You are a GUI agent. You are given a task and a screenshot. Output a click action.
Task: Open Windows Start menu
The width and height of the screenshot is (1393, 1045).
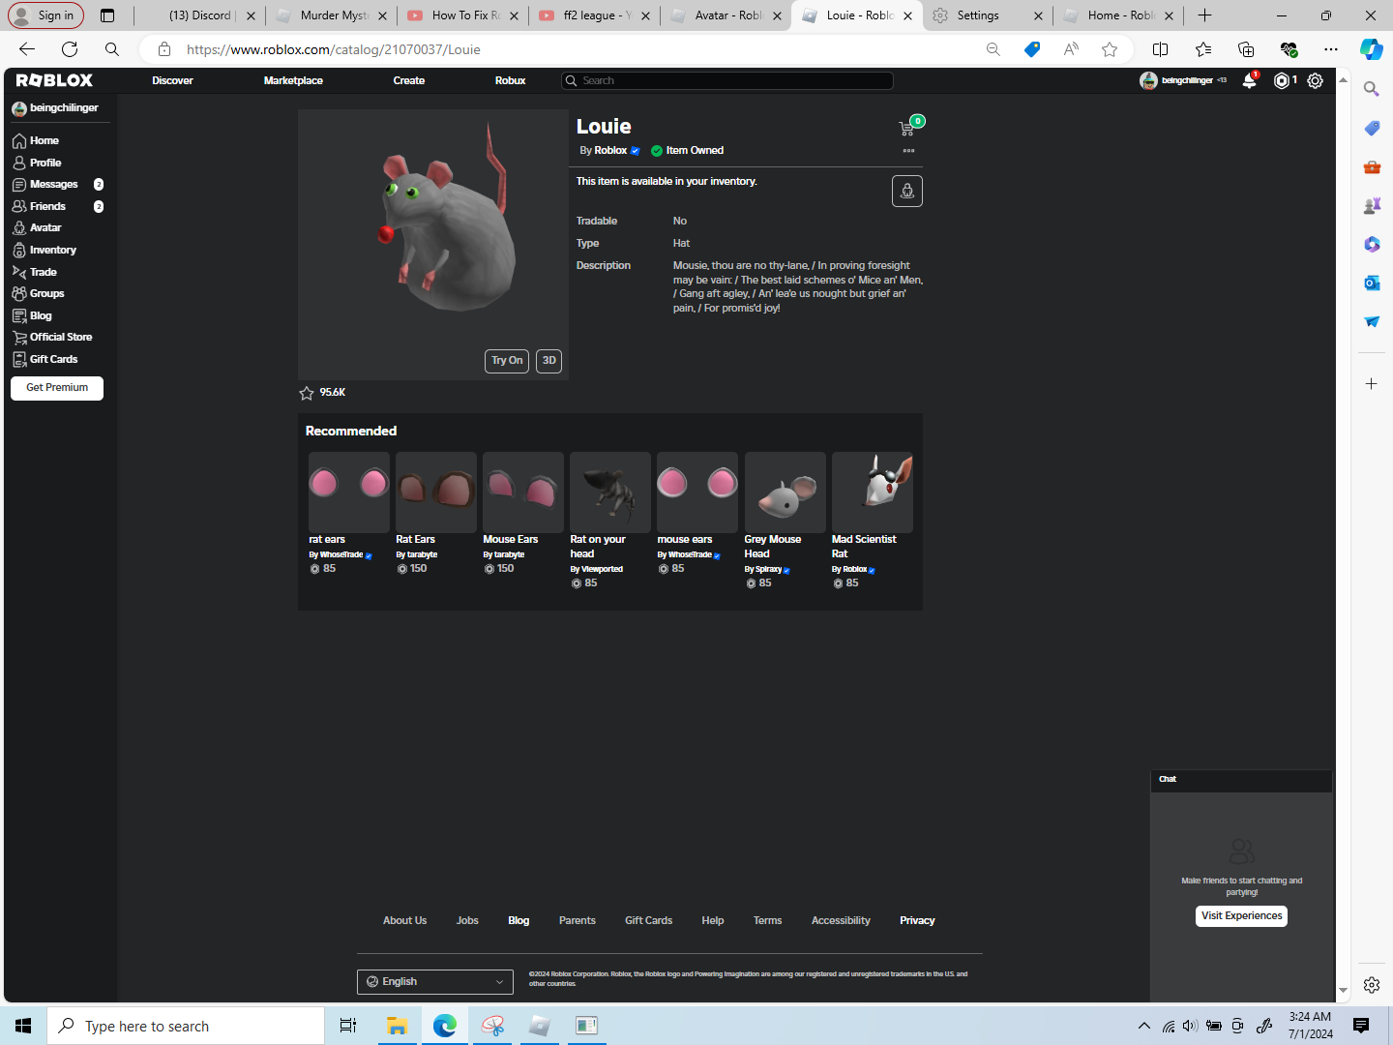pos(23,1026)
